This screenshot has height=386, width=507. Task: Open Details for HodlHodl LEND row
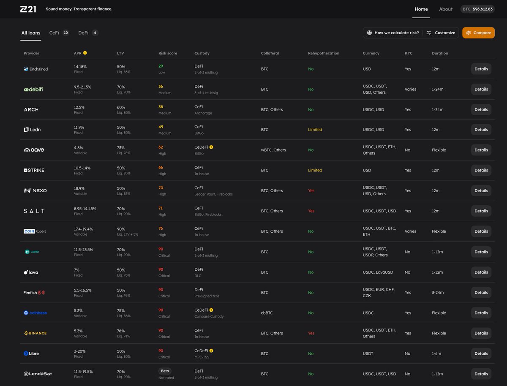tap(481, 252)
